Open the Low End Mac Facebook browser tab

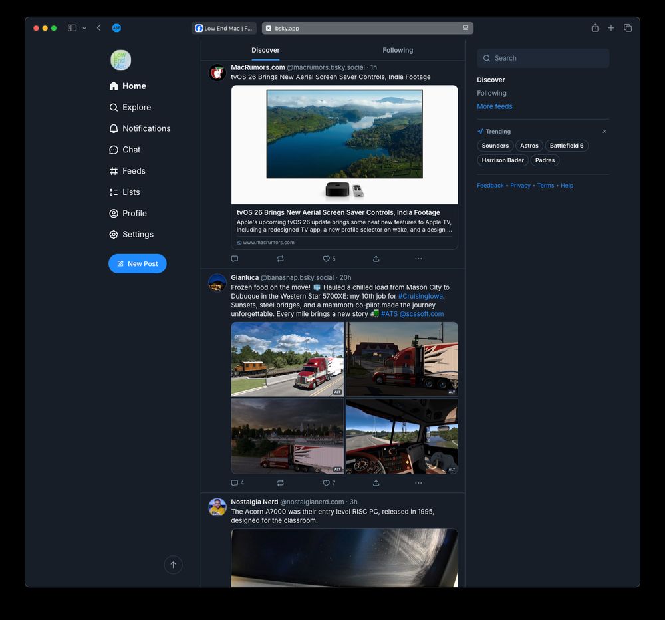pyautogui.click(x=223, y=28)
